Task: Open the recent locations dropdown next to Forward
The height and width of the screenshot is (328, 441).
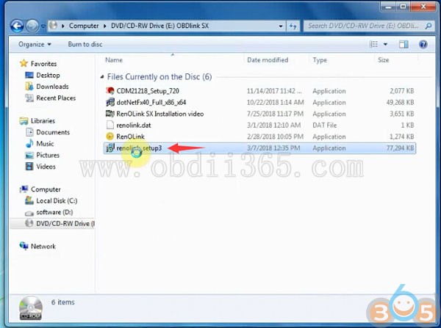Action: [x=43, y=26]
